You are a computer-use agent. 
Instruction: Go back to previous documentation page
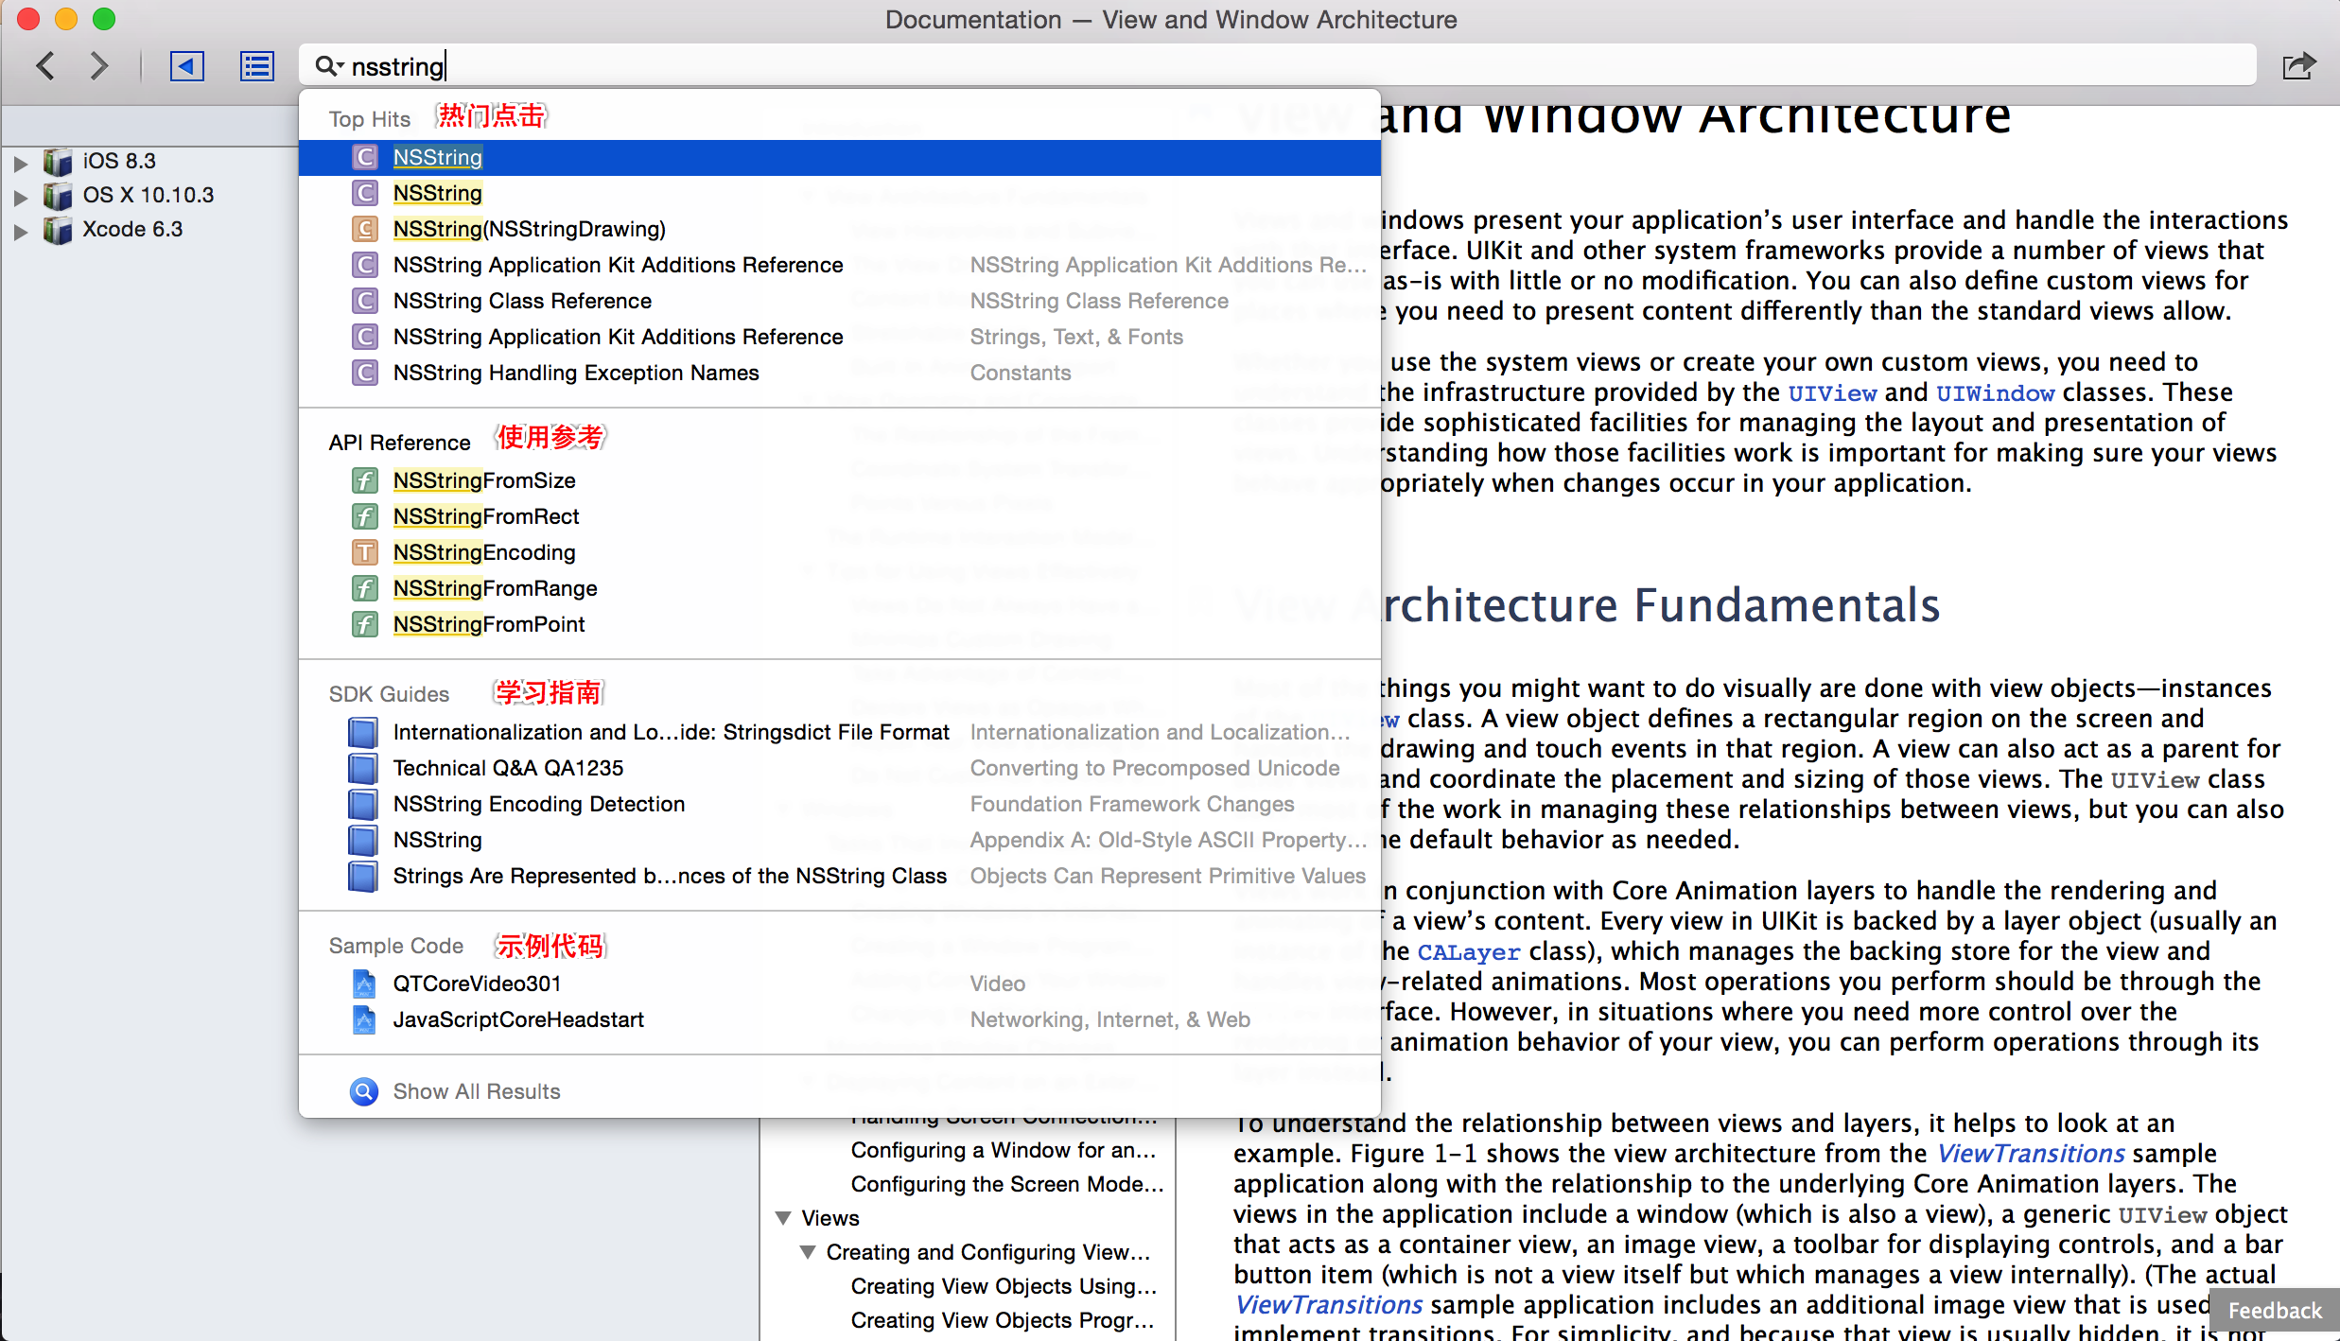click(44, 66)
